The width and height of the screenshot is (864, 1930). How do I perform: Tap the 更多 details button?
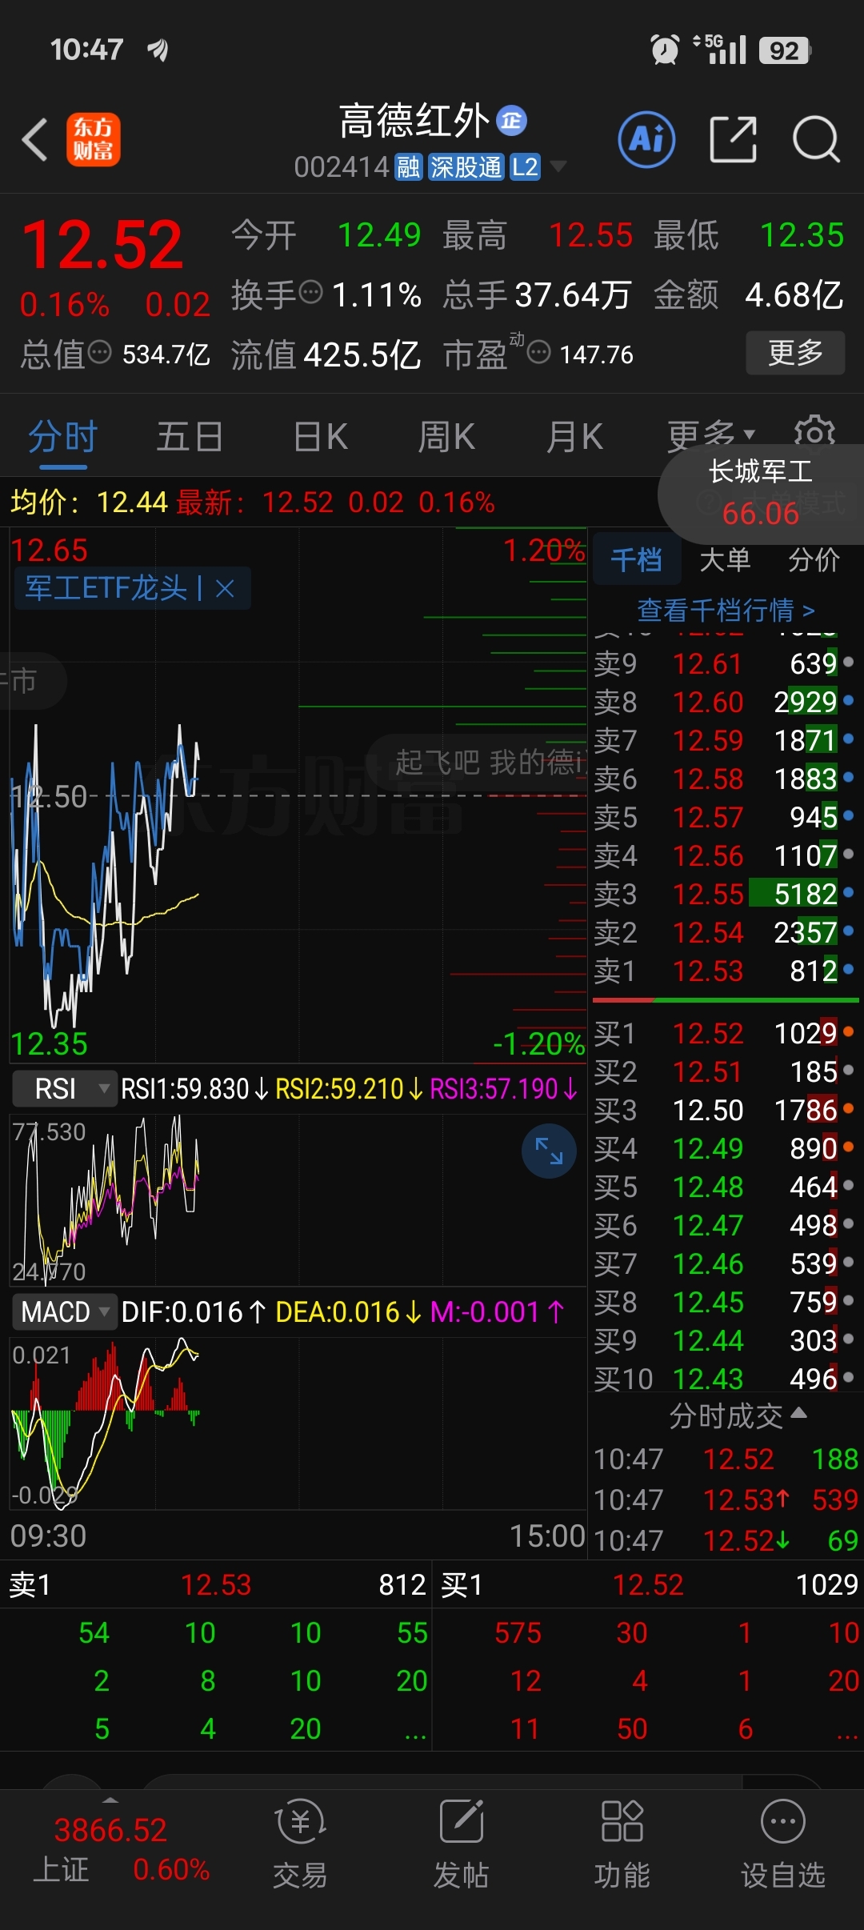tap(795, 352)
